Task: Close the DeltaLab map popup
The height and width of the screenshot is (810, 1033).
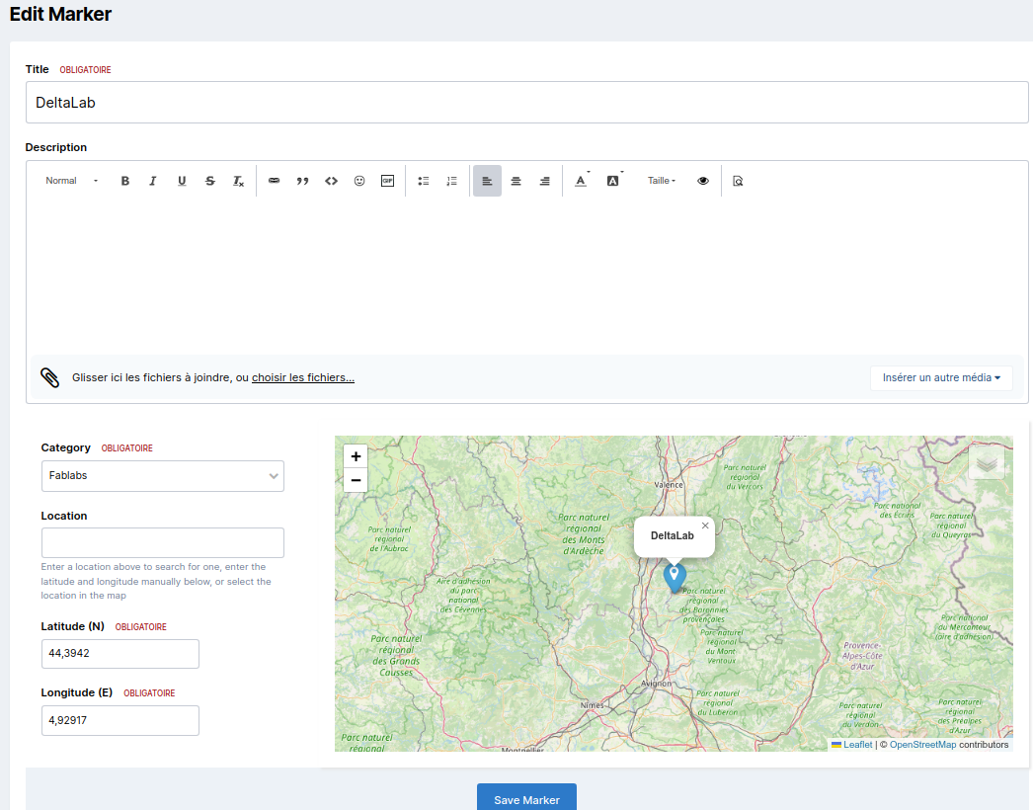Action: pos(705,526)
